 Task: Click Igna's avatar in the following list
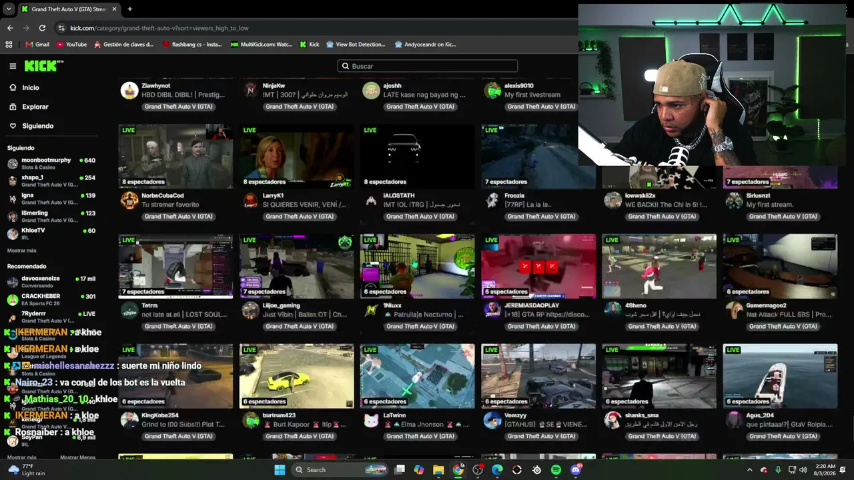pos(12,199)
